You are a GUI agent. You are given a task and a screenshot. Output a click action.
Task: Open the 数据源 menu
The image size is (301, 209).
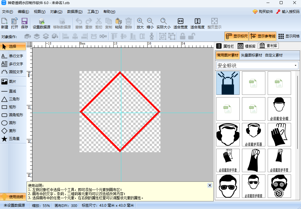point(75,12)
